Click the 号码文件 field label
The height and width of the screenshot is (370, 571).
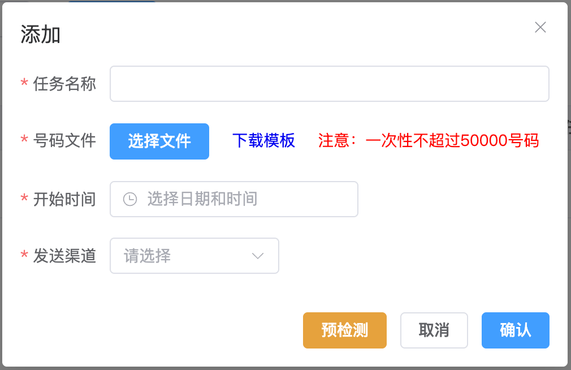pos(64,141)
